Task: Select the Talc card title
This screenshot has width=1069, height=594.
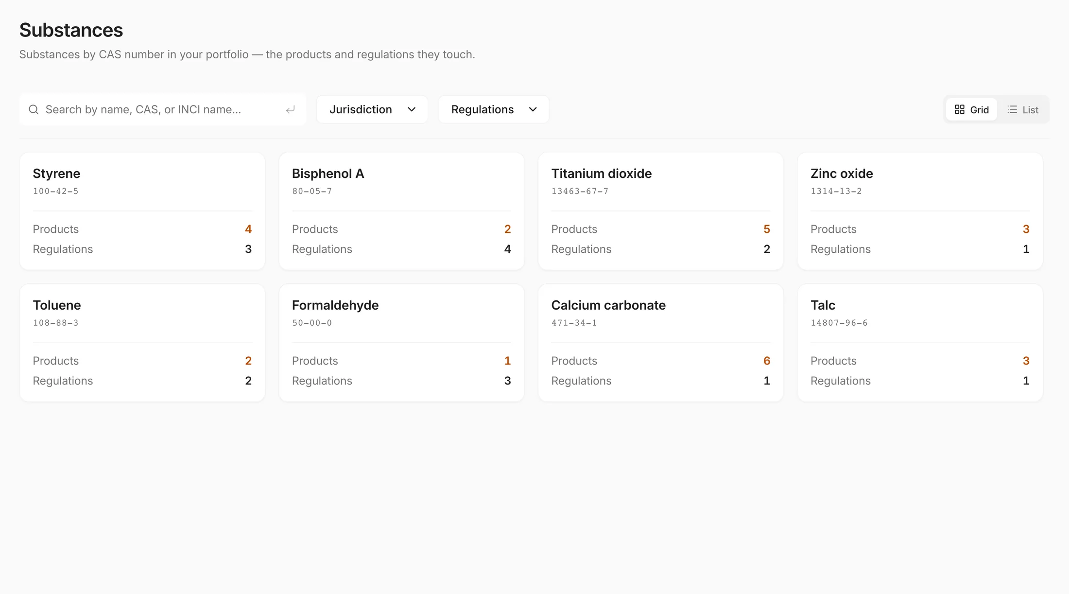Action: coord(823,305)
